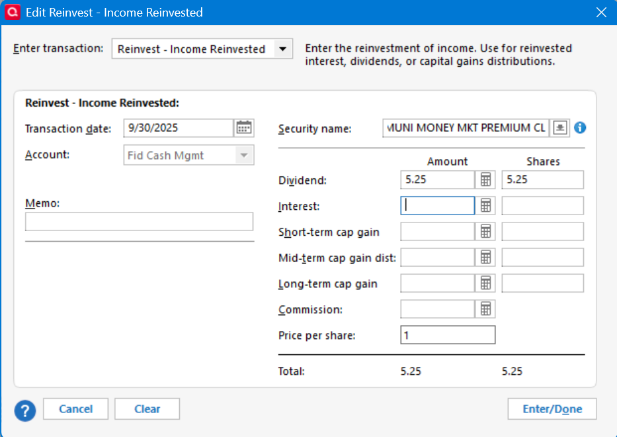This screenshot has height=437, width=617.
Task: Click the Mid-term cap gain dist shares field
Action: (543, 258)
